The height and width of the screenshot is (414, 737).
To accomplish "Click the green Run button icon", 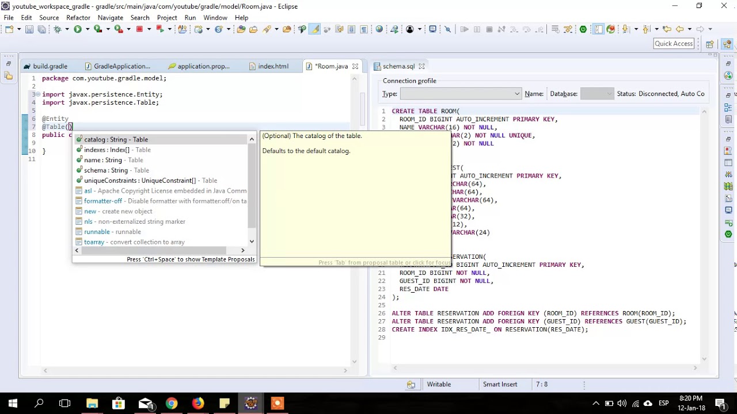I will click(x=77, y=29).
